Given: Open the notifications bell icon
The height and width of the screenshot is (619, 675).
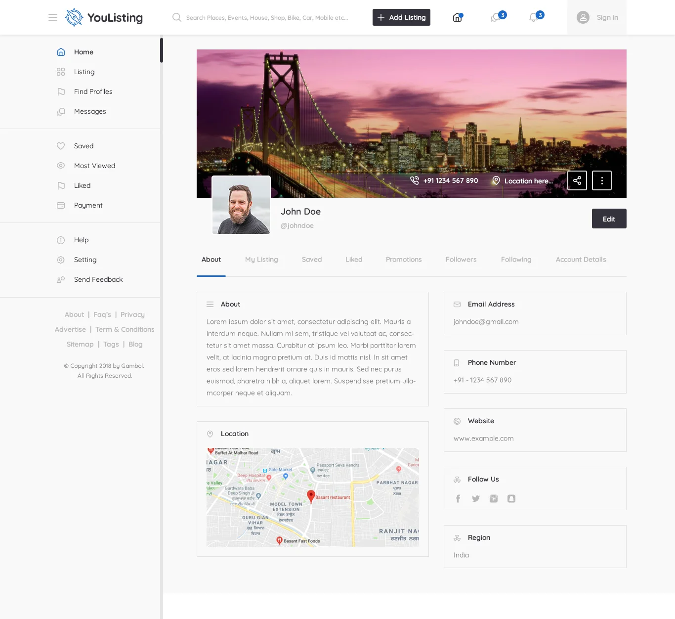Looking at the screenshot, I should pyautogui.click(x=534, y=18).
